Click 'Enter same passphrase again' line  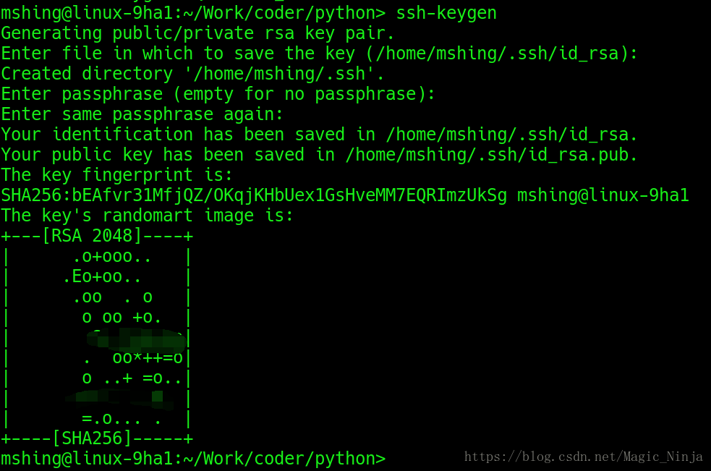142,114
